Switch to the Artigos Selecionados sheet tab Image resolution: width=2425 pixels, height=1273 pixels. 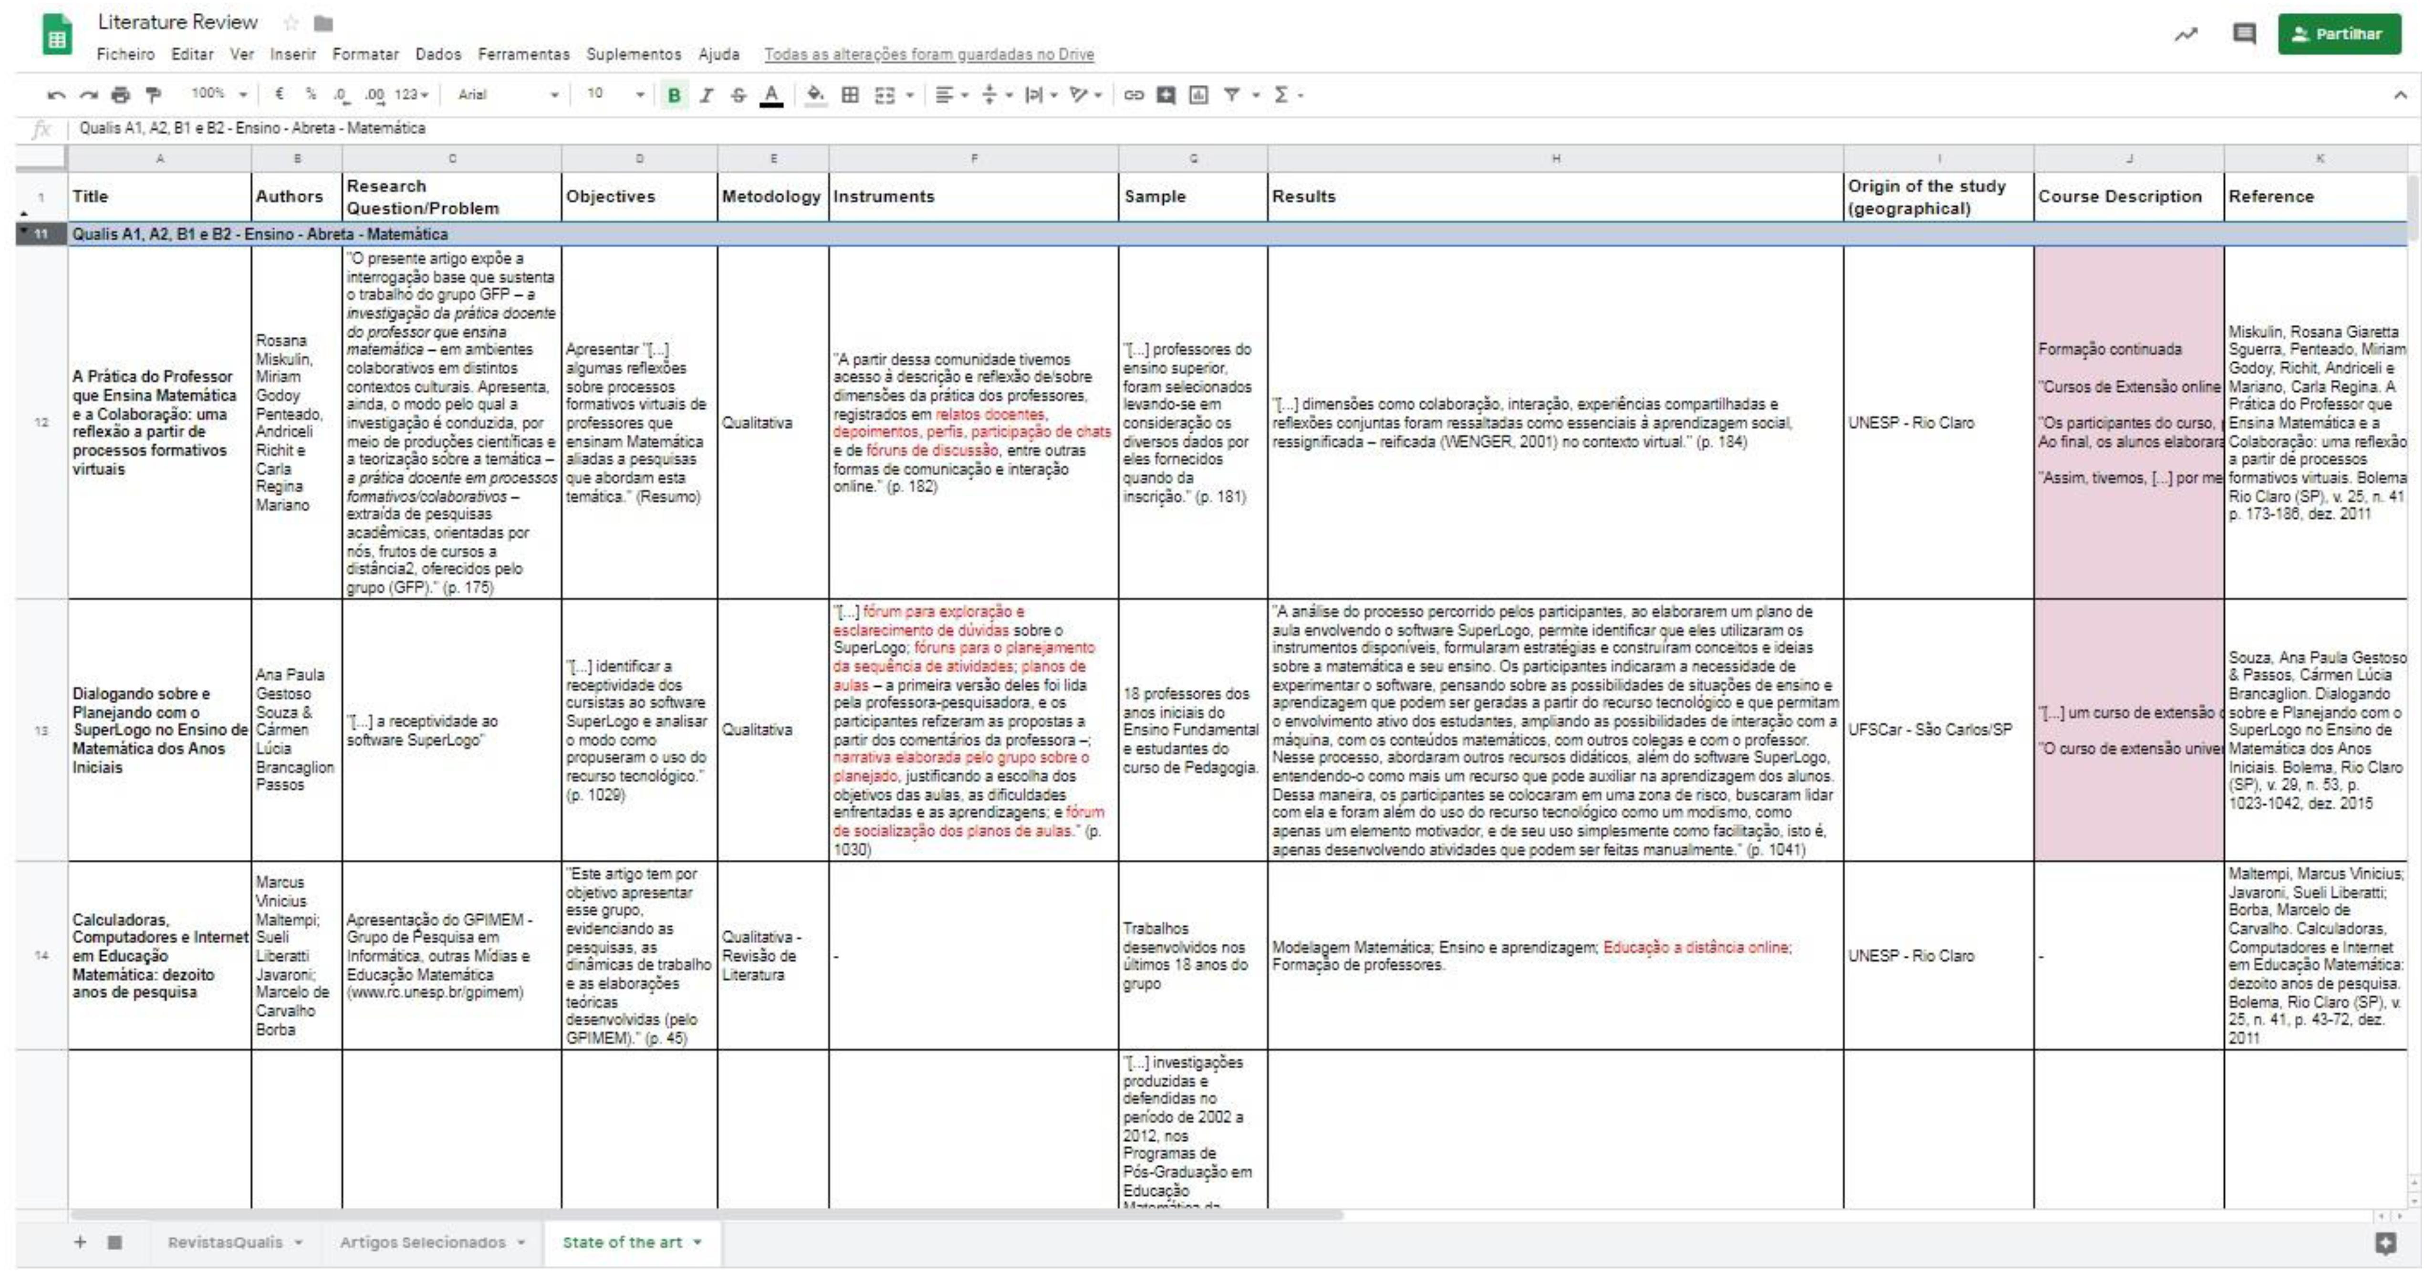point(423,1242)
